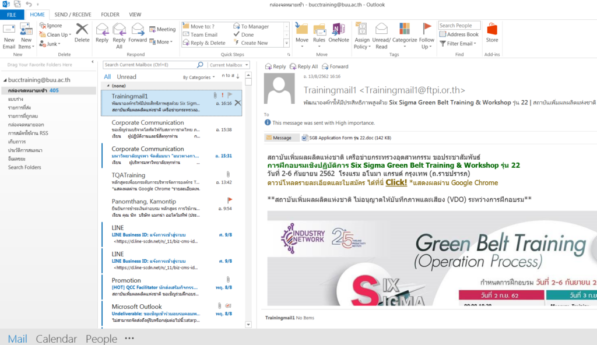Open the Store add-ins icon

click(492, 33)
